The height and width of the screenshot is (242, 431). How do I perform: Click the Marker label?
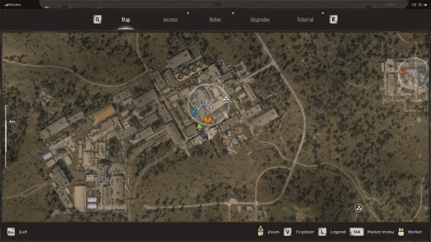click(x=415, y=232)
